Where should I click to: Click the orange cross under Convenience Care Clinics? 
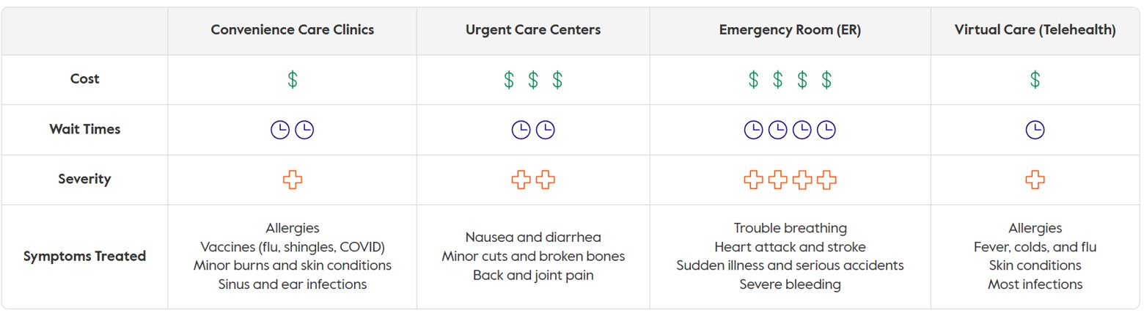point(292,180)
